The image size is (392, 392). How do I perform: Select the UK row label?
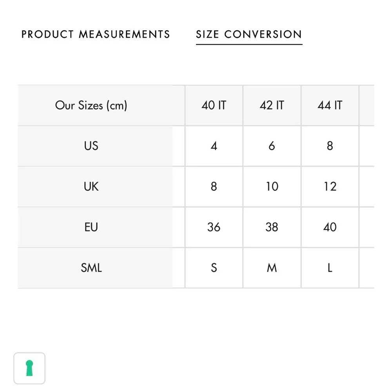pyautogui.click(x=91, y=187)
